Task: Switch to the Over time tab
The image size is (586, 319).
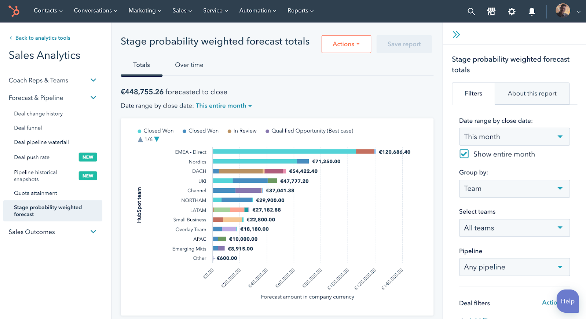Action: (x=189, y=65)
